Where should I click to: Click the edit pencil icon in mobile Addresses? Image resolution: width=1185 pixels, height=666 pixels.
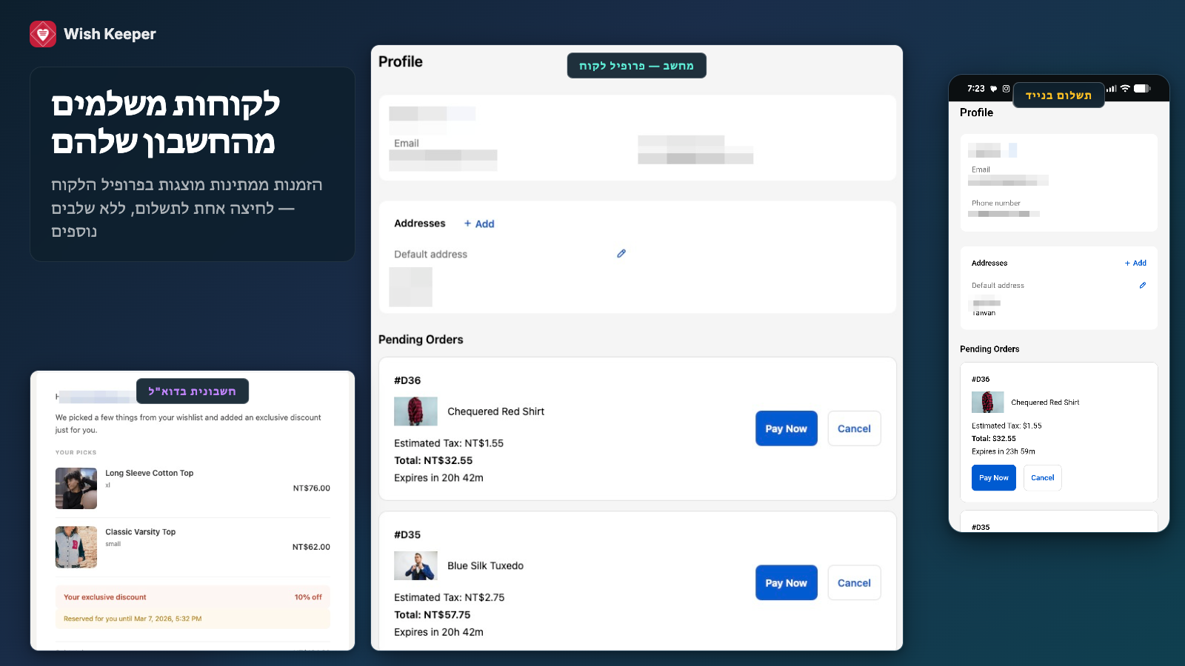[1143, 285]
